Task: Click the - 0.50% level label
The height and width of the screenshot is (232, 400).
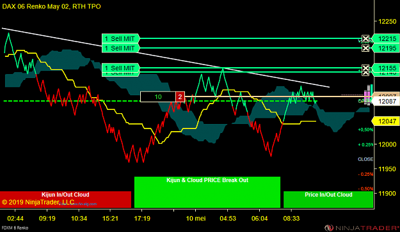Action: tap(365, 189)
